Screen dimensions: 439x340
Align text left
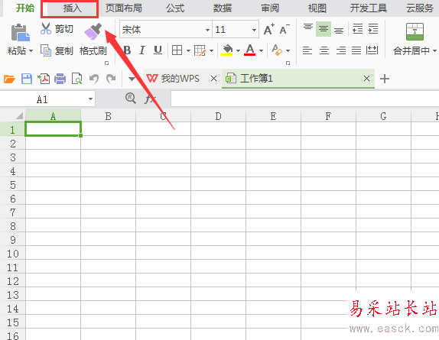[x=307, y=50]
